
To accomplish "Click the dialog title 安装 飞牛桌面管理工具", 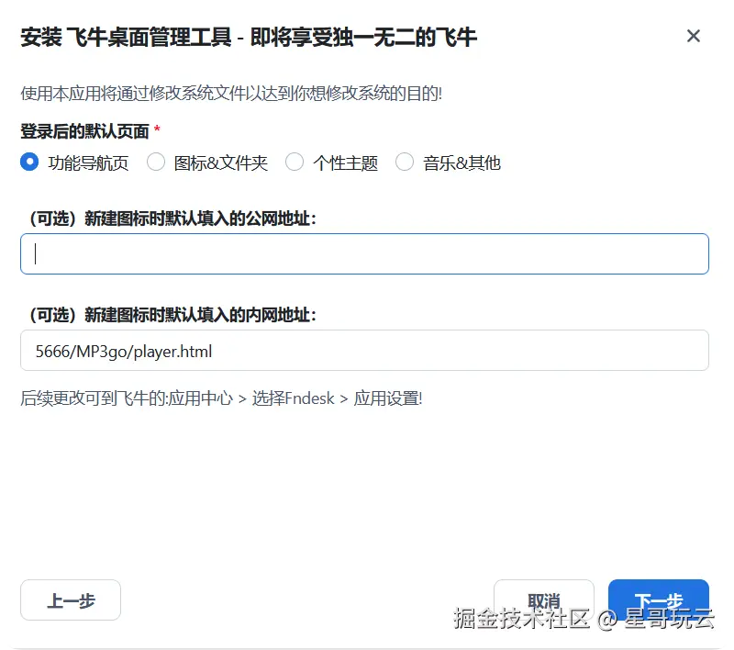I will click(x=249, y=37).
